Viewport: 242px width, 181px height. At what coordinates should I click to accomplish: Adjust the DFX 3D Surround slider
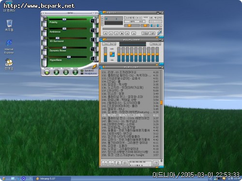coord(68,38)
